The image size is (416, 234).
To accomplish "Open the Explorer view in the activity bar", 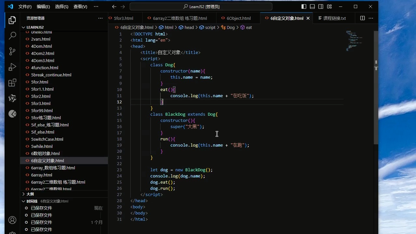I will (x=12, y=20).
